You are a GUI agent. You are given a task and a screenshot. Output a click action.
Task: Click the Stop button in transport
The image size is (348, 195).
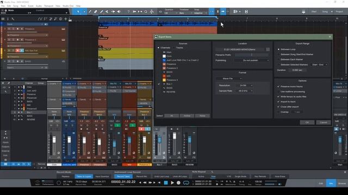(x=166, y=183)
